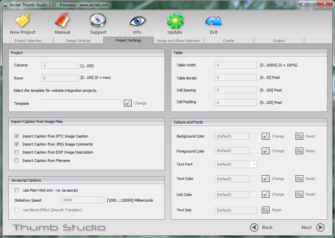Viewport: 335px width, 238px height.
Task: Switch to Image Settings tab
Action: [78, 40]
